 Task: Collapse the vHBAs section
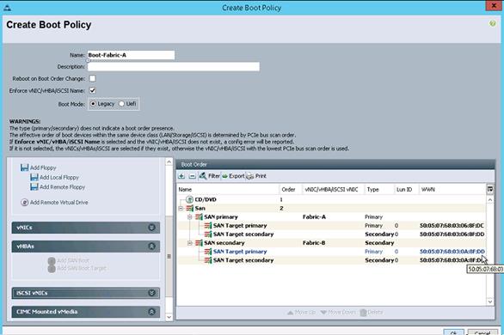151,247
